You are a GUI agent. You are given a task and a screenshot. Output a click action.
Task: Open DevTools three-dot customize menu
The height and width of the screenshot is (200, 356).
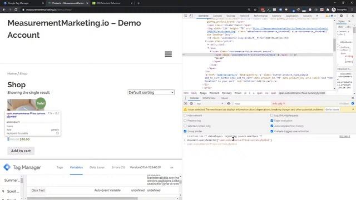click(347, 16)
